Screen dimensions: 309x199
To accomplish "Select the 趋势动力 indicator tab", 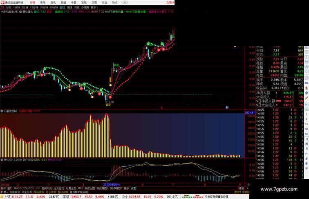I will point(47,188).
